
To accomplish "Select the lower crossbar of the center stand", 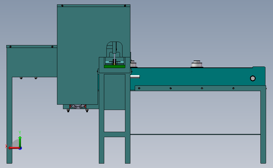I will click(x=115, y=134).
